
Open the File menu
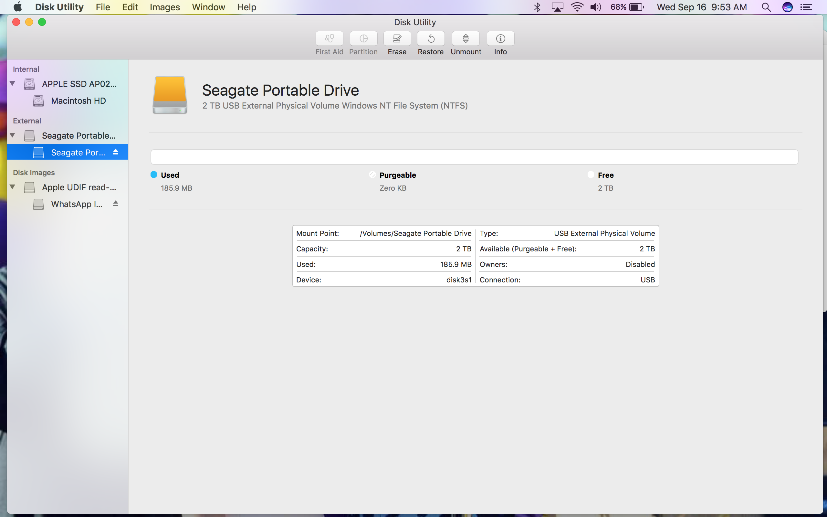pyautogui.click(x=102, y=7)
